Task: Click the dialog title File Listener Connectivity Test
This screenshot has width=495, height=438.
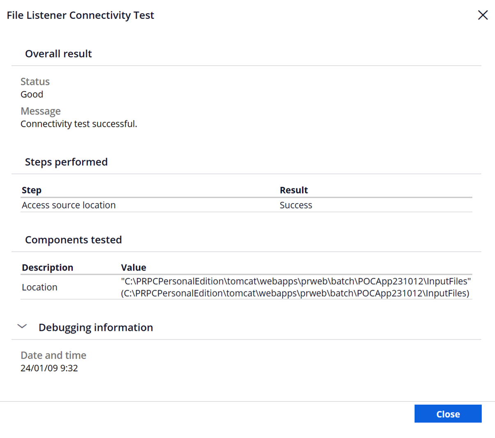Action: (x=80, y=15)
